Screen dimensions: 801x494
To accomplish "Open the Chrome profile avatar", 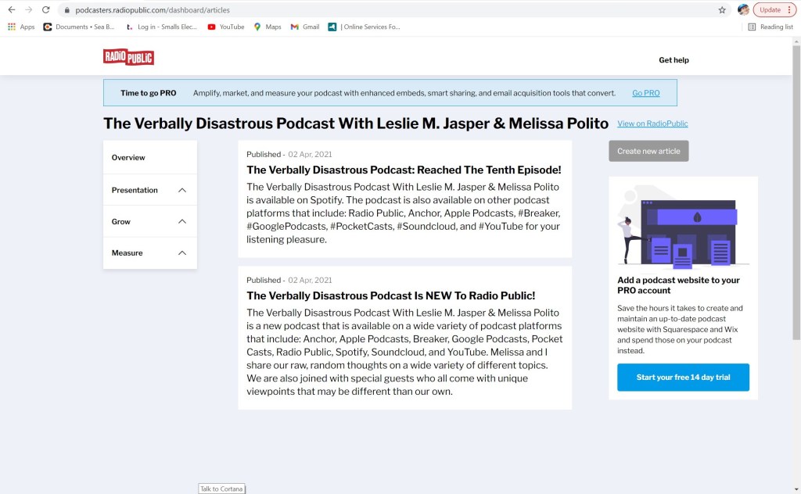I will 742,10.
